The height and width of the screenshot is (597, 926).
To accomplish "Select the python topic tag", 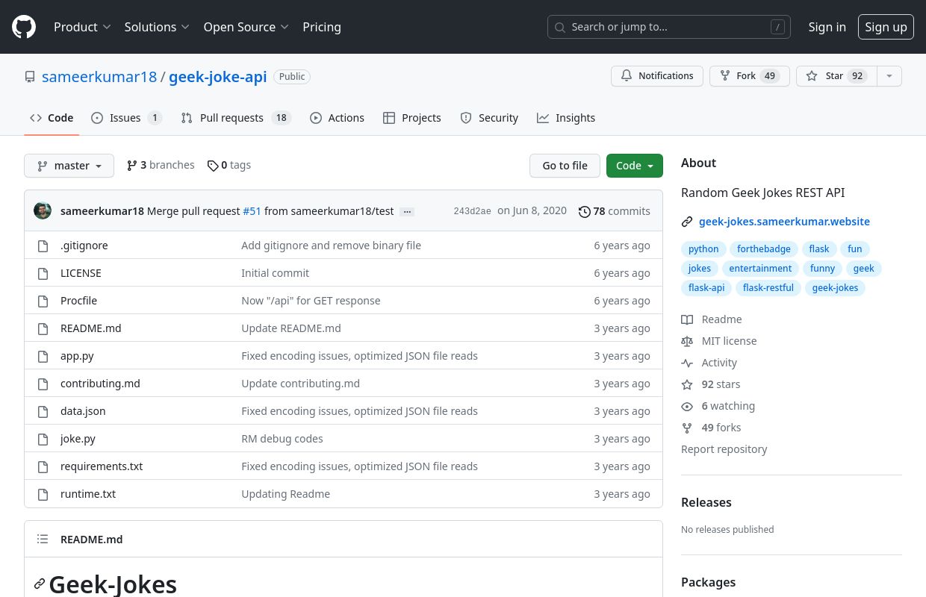I will pyautogui.click(x=703, y=249).
